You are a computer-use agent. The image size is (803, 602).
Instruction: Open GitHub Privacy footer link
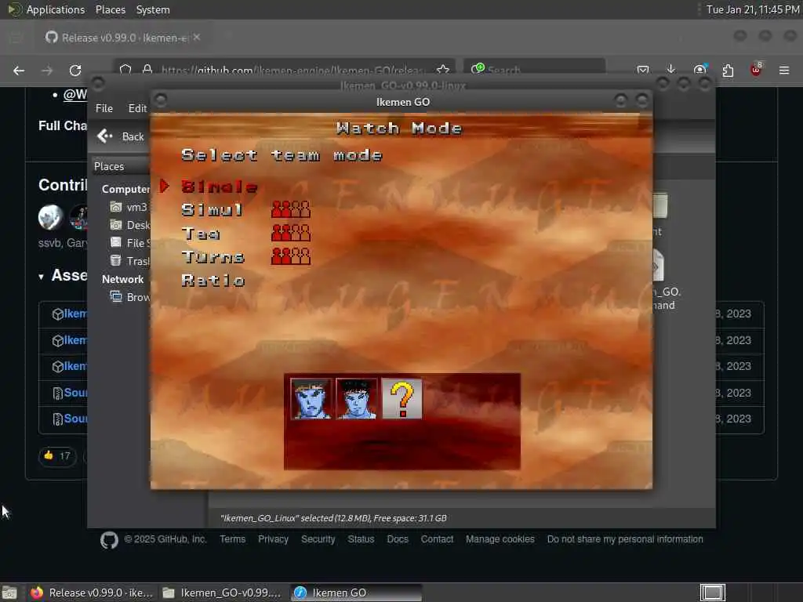pyautogui.click(x=273, y=539)
